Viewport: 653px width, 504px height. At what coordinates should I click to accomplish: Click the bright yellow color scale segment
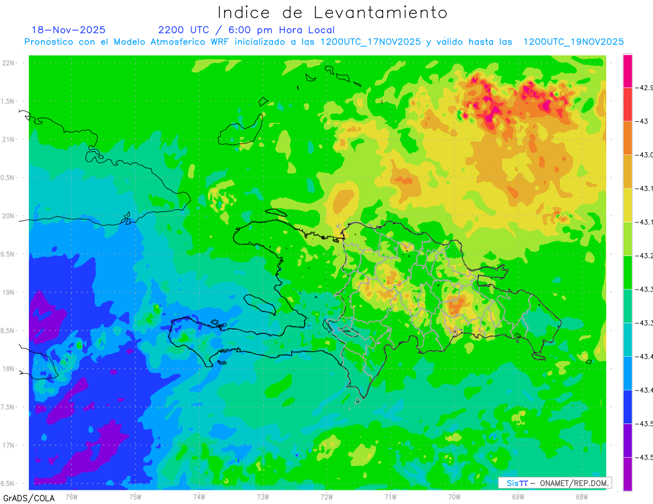pos(627,205)
